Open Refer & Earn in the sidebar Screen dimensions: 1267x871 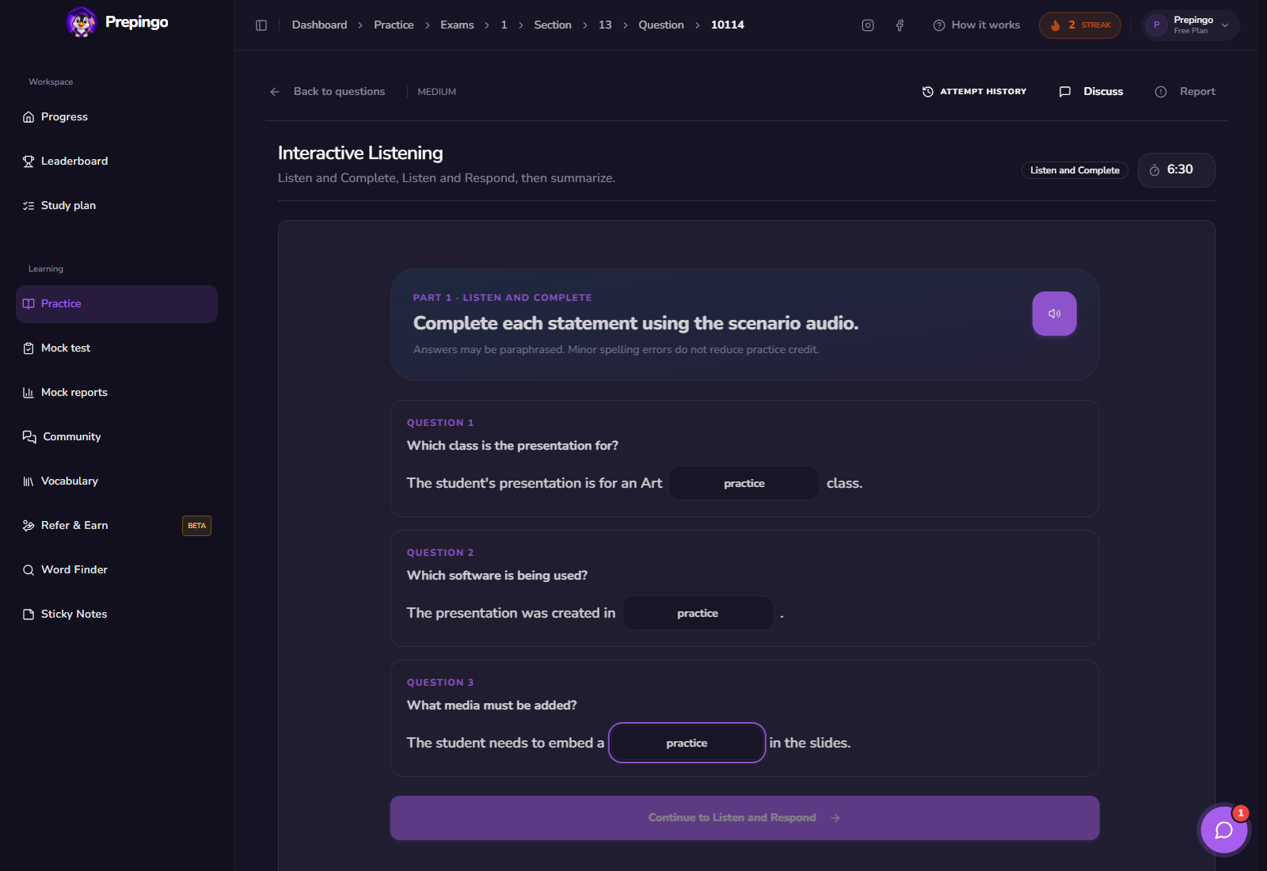tap(116, 526)
